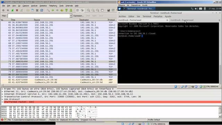Expand Internet Protocol Version 4 row
The height and width of the screenshot is (125, 222).
pos(2,94)
